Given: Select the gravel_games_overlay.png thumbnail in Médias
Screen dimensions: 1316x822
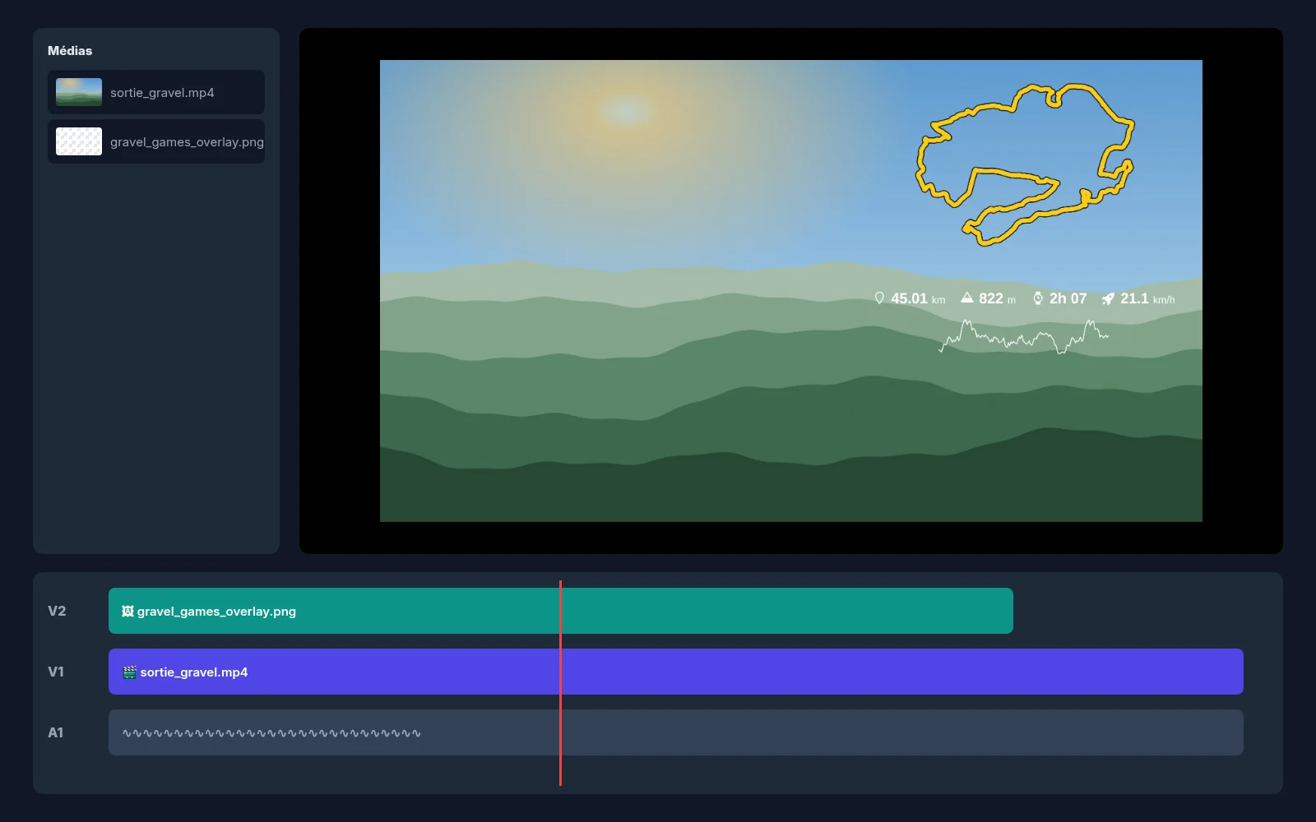Looking at the screenshot, I should pos(79,141).
